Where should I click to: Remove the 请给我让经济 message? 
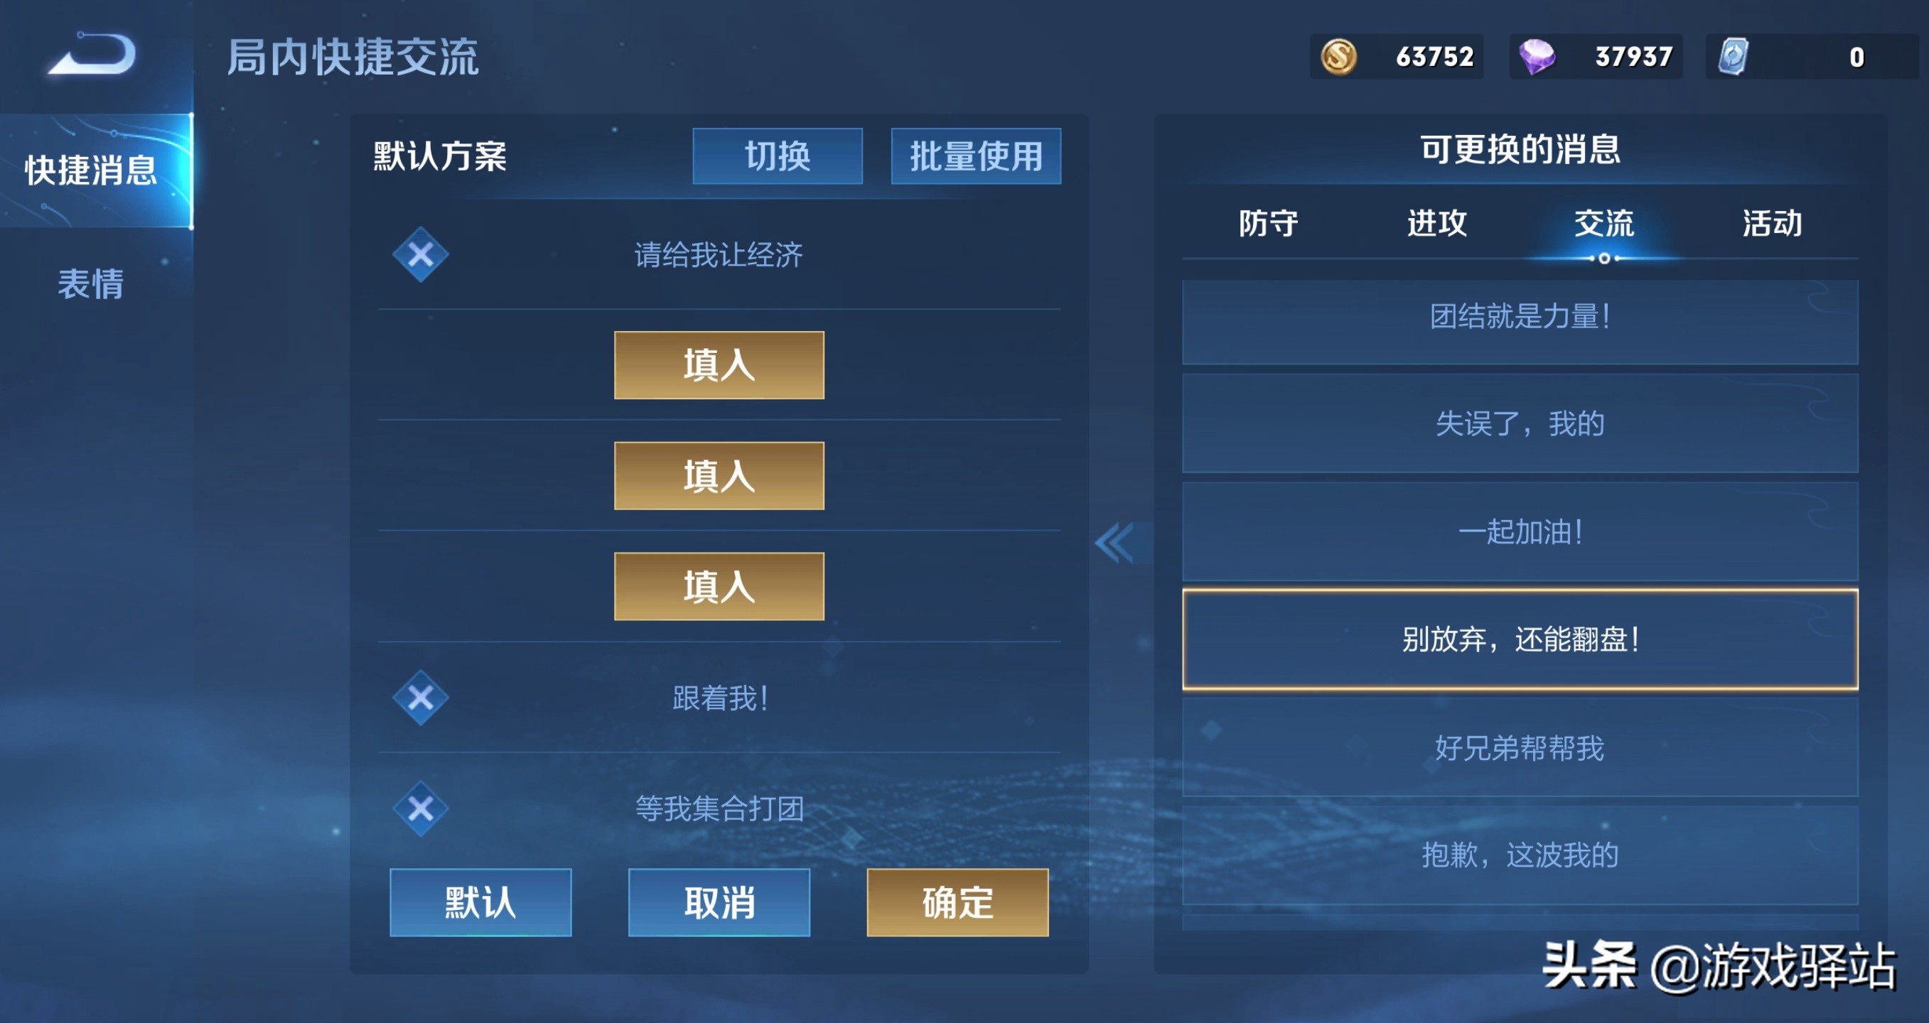pos(420,254)
